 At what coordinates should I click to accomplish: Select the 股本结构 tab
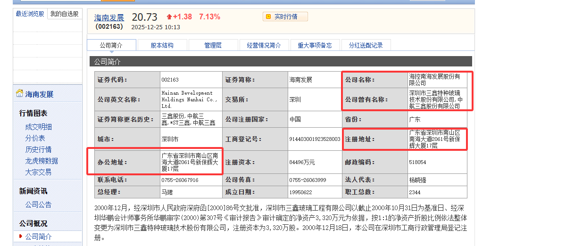pos(162,45)
